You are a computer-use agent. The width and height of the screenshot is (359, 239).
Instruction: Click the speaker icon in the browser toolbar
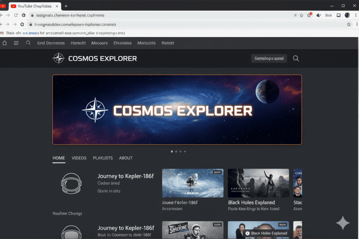318,15
